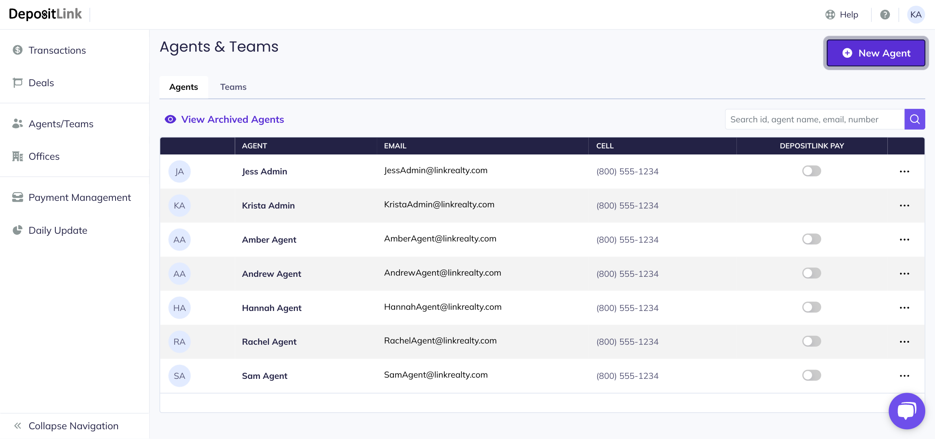Expand three-dot menu for Hannah Agent
Screen dimensions: 935x439
click(x=904, y=308)
